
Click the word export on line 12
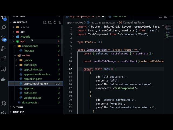88,69
